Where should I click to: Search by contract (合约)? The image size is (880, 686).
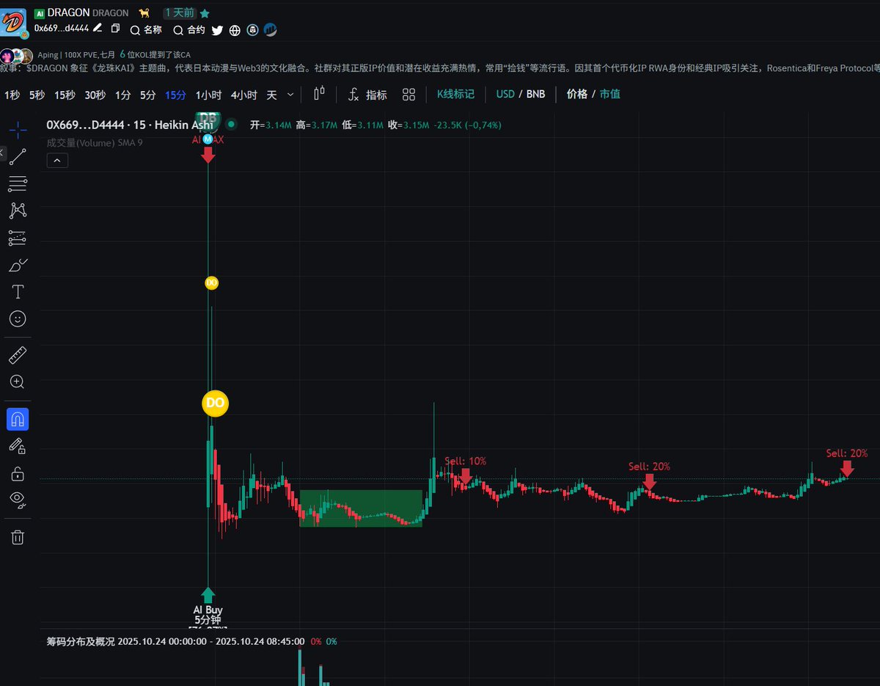tap(189, 30)
